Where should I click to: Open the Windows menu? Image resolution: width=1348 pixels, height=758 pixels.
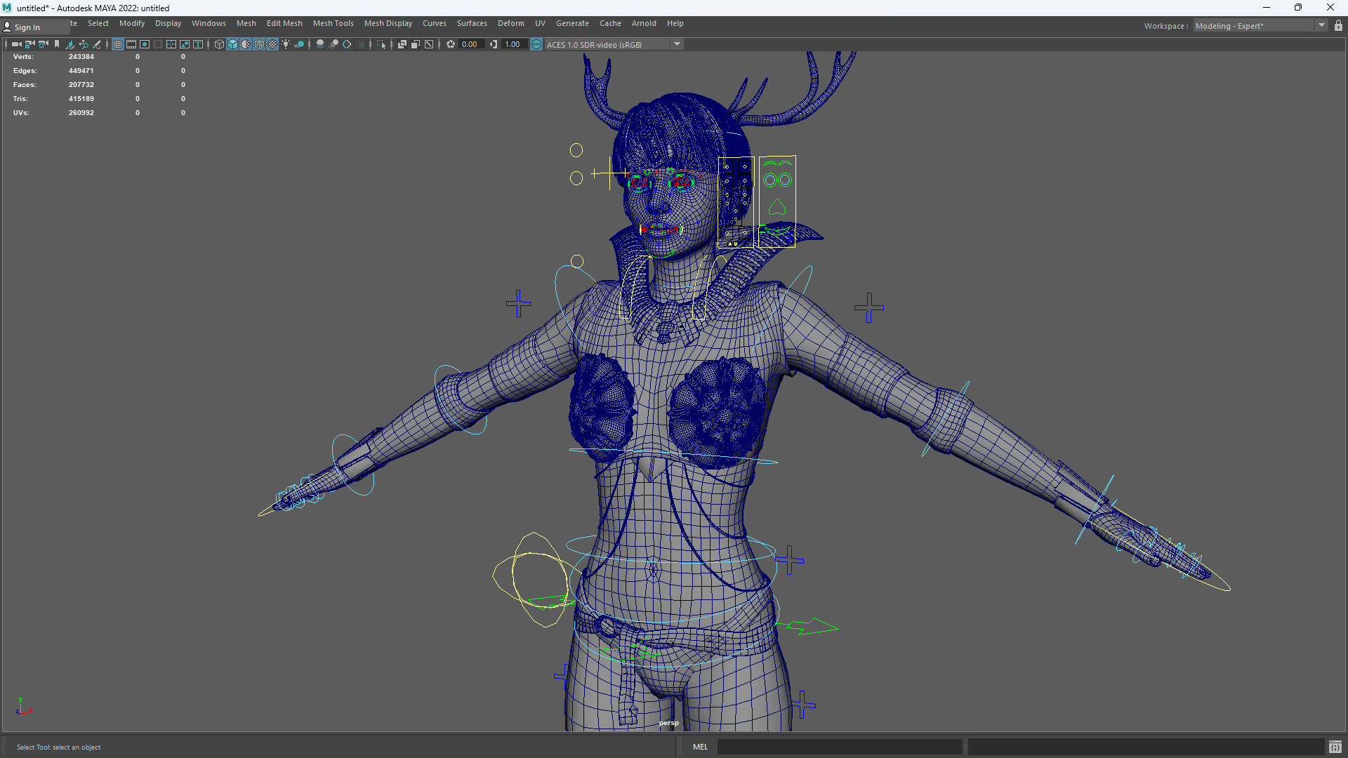[x=209, y=23]
